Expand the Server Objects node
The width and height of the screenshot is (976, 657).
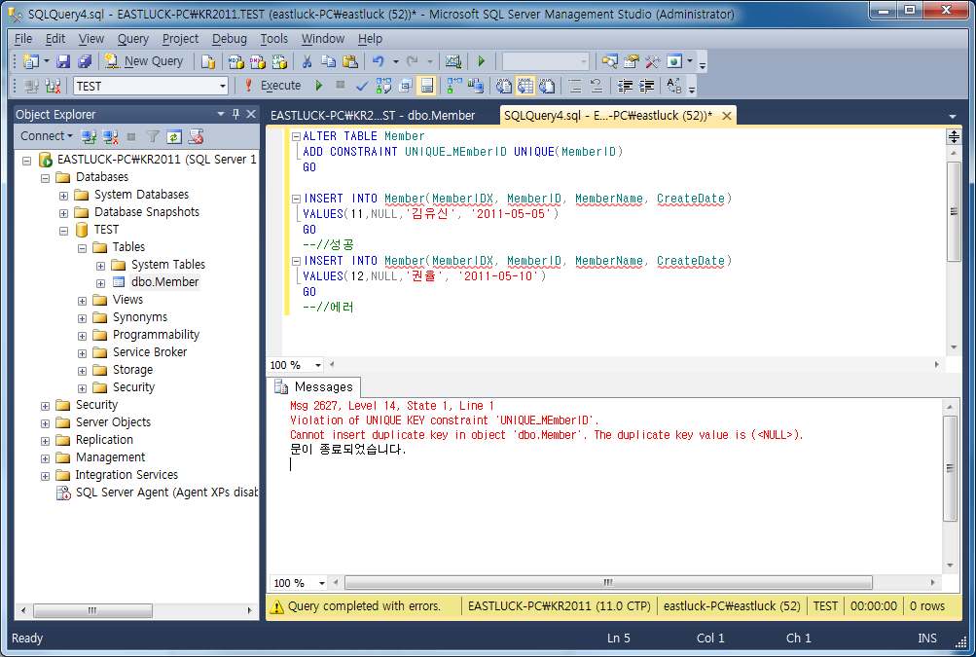[45, 423]
